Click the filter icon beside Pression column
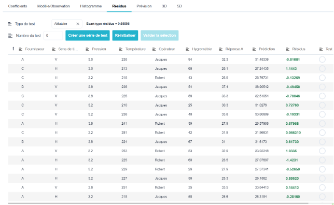The height and width of the screenshot is (205, 334). (x=87, y=49)
